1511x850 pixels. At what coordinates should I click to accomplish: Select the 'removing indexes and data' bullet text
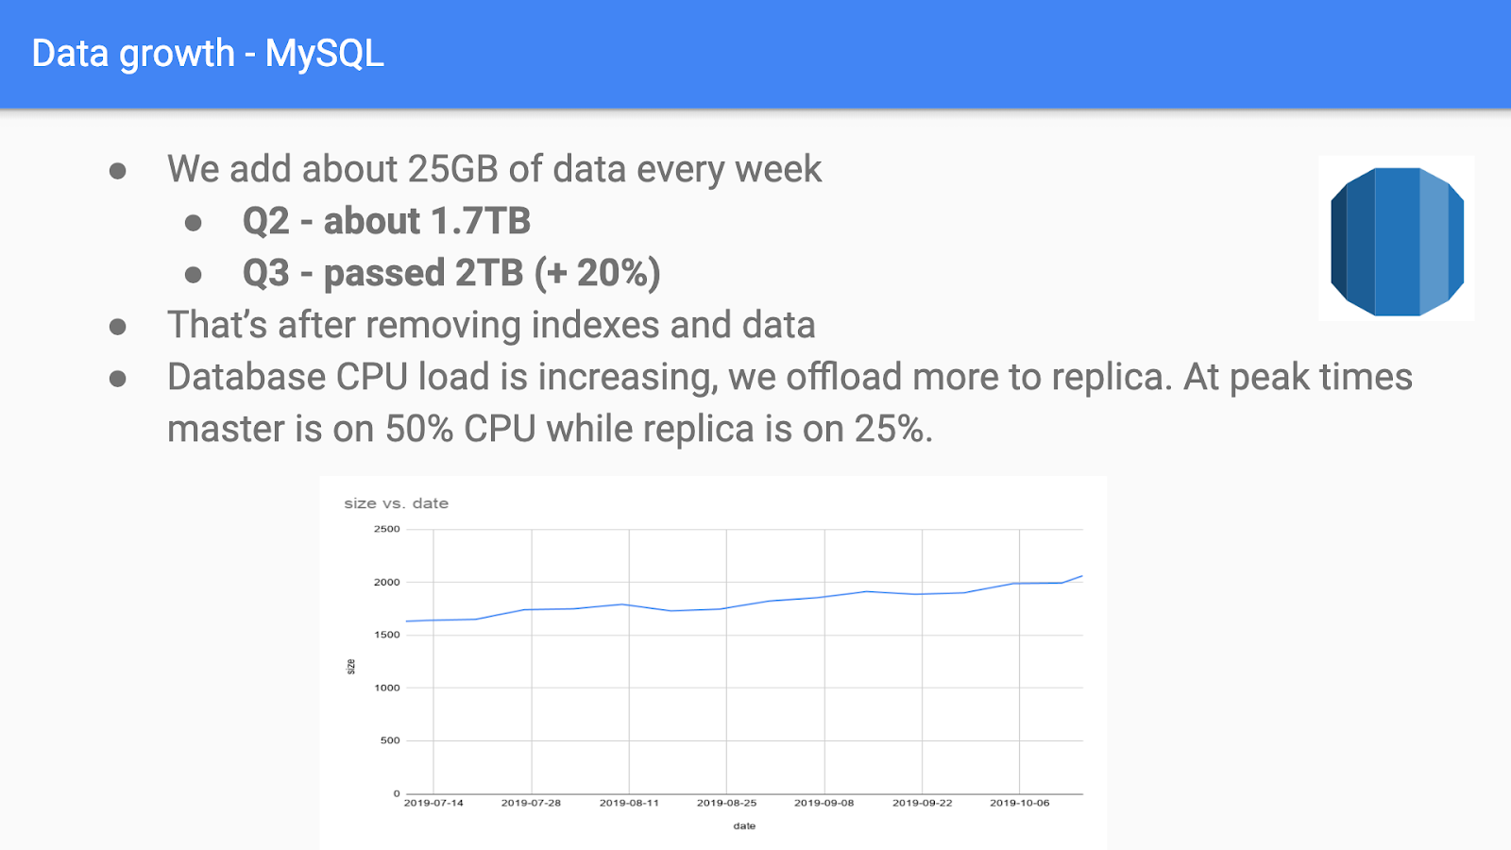[x=491, y=326]
